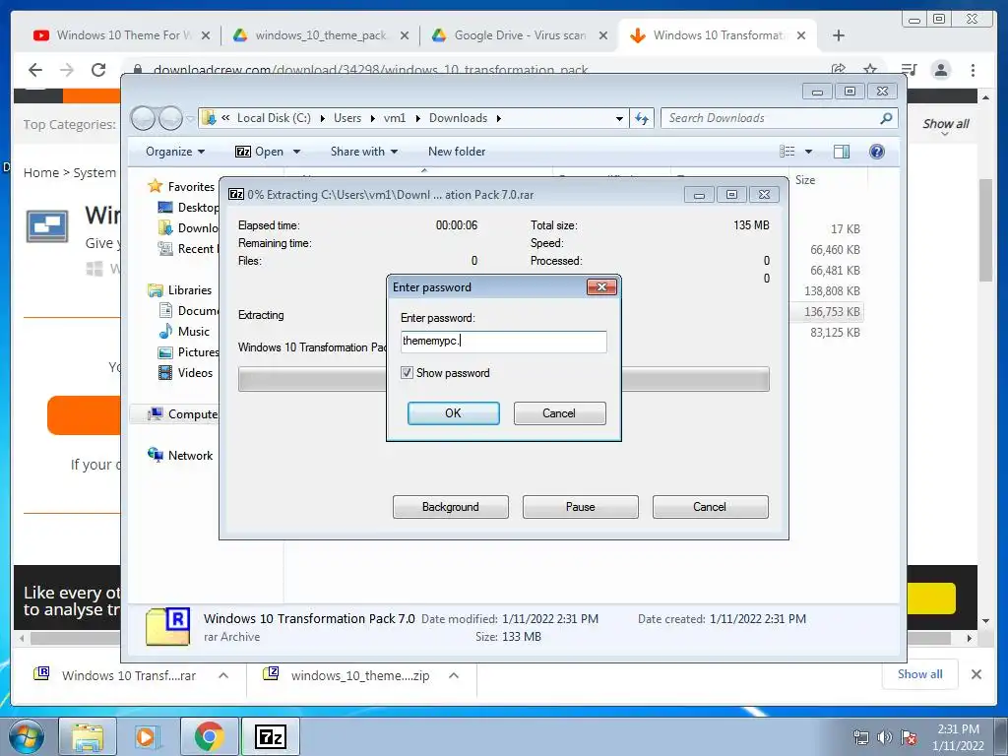Expand the view options dropdown arrow
This screenshot has width=1008, height=756.
(809, 152)
